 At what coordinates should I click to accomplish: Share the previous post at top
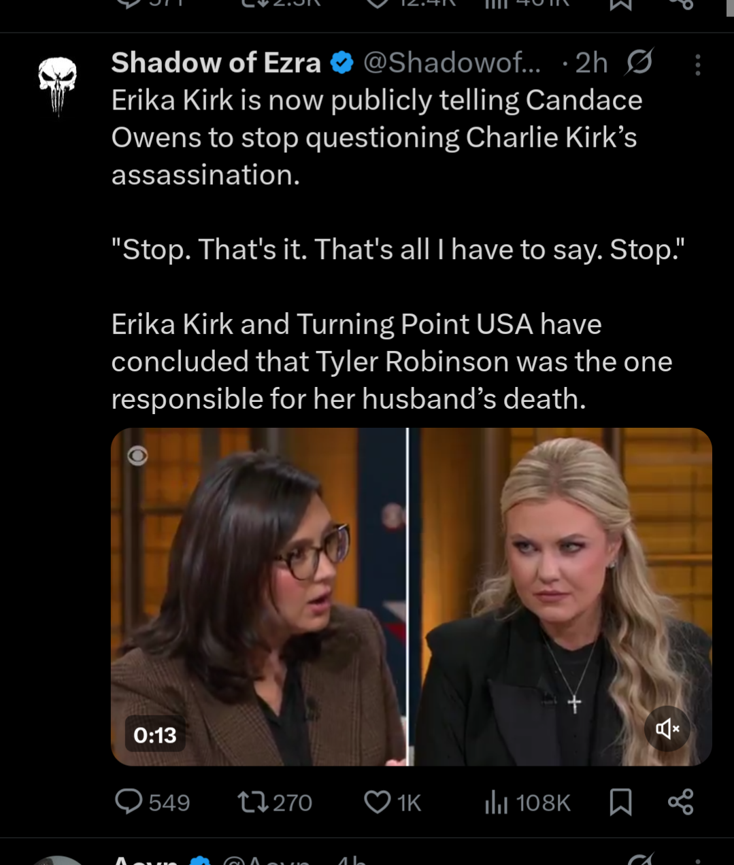[x=680, y=3]
